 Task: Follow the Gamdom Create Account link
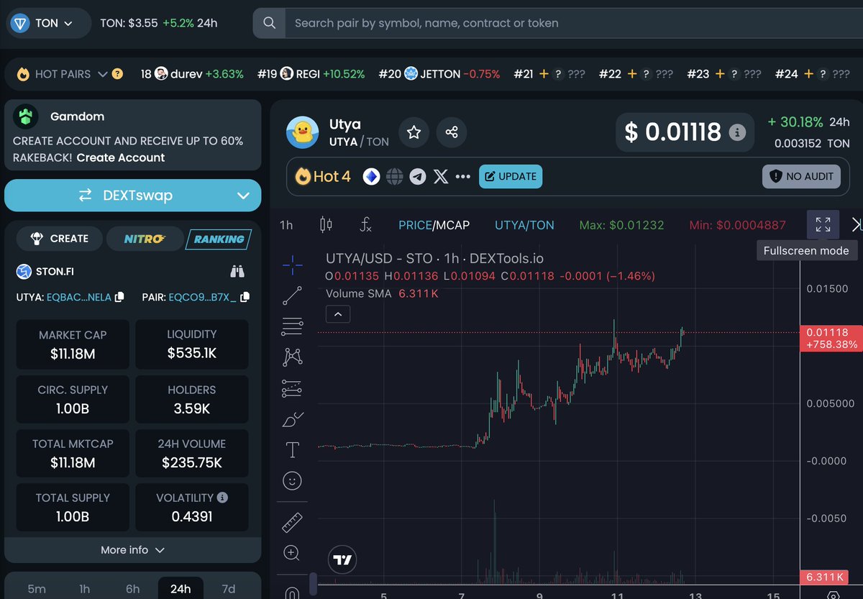(x=121, y=157)
